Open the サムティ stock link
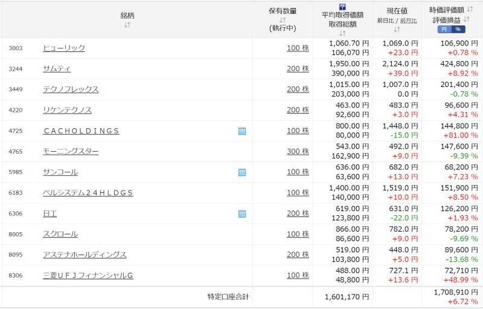The image size is (483, 309). tap(57, 68)
